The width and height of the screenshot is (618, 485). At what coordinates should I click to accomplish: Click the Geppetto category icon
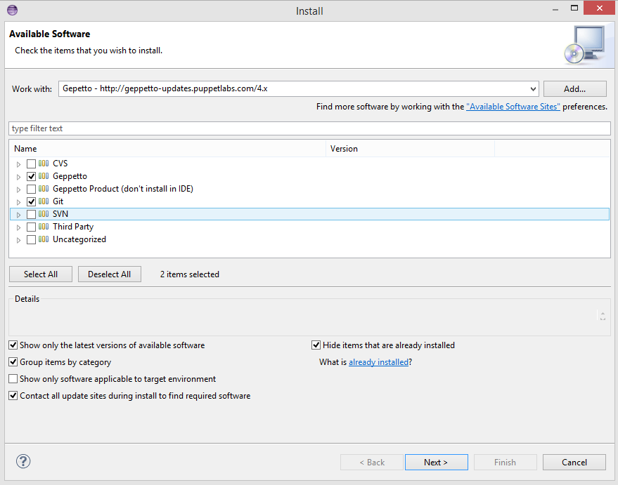pos(44,176)
